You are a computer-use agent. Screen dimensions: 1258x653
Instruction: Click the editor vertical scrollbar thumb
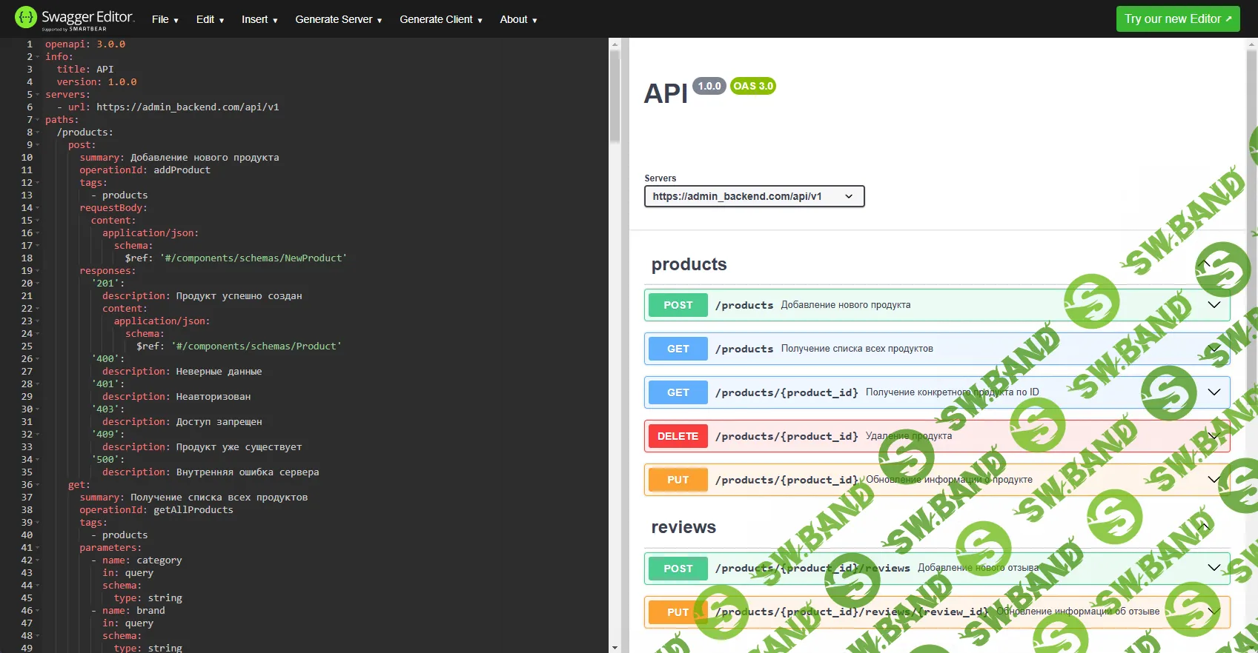(615, 96)
